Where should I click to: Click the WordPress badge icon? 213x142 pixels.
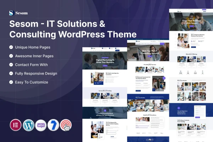click(28, 125)
